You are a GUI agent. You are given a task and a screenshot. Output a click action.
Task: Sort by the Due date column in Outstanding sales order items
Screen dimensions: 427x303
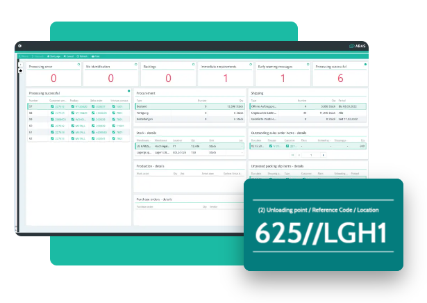click(256, 140)
